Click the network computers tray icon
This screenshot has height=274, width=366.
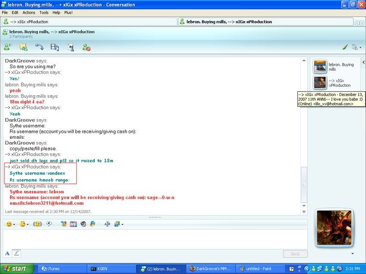(320, 269)
